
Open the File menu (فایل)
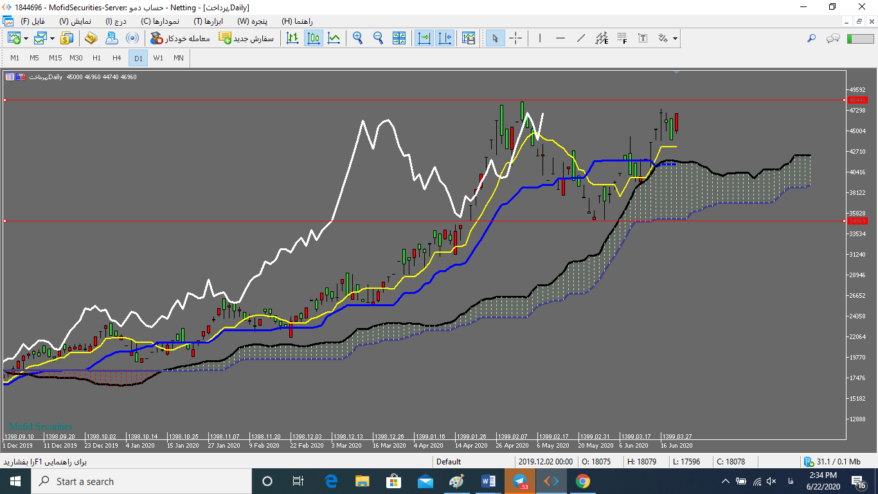(x=33, y=21)
